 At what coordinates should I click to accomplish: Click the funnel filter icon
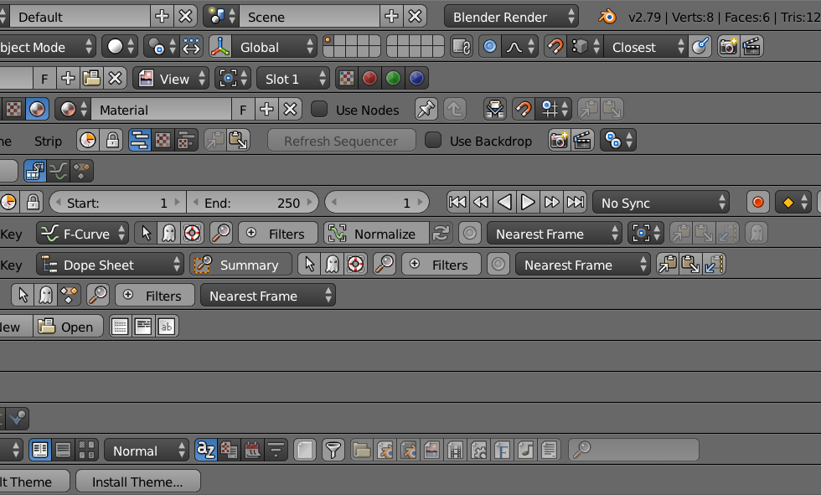point(333,450)
